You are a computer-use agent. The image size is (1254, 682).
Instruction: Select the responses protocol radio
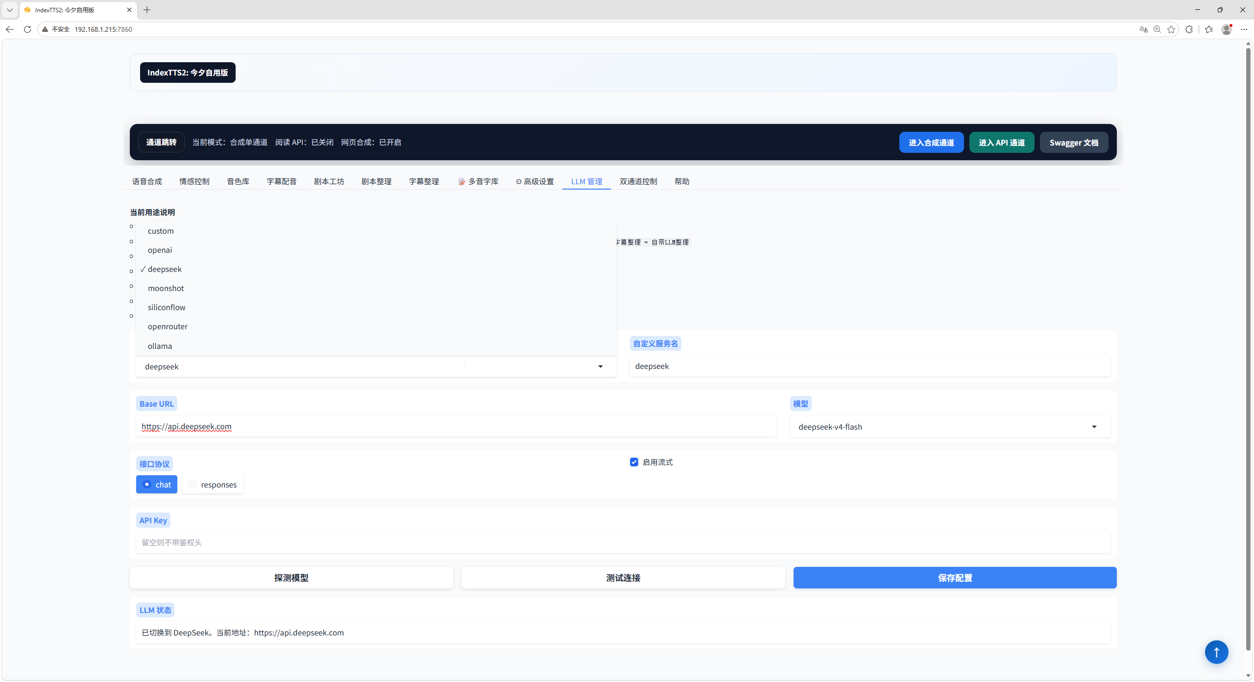coord(213,485)
